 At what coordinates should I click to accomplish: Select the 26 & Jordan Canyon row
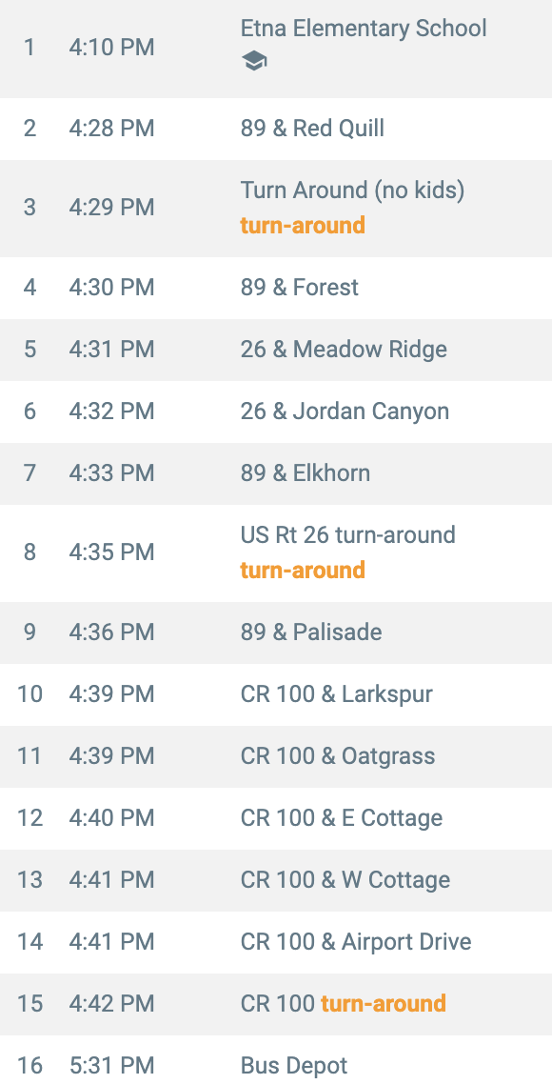coord(276,412)
